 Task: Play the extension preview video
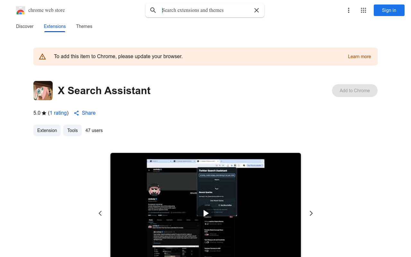pyautogui.click(x=206, y=213)
